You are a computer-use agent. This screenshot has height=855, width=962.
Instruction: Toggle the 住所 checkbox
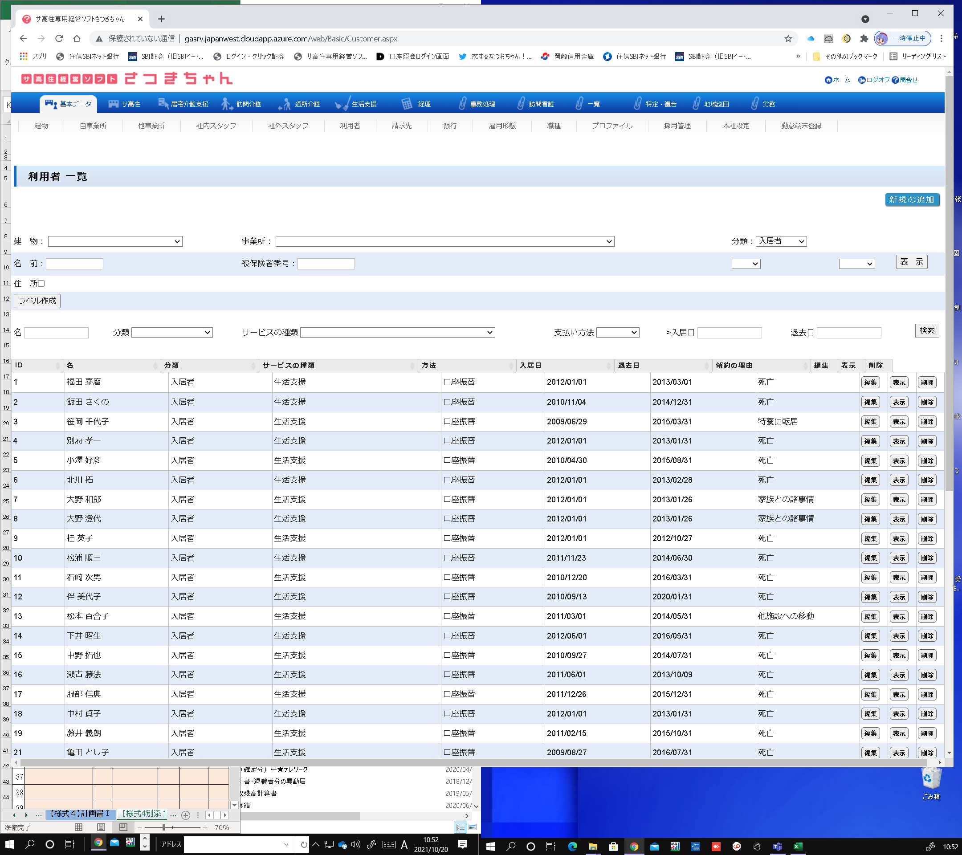(x=41, y=283)
